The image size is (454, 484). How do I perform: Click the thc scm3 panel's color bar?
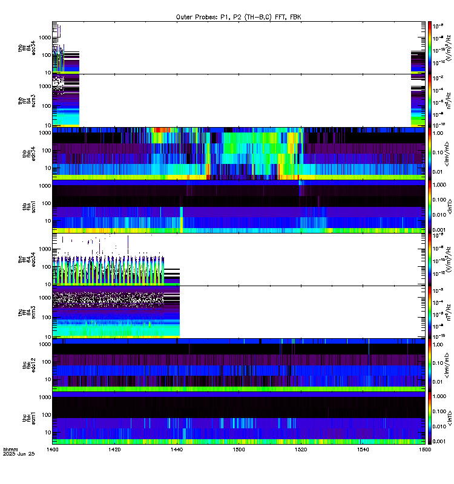pos(430,312)
